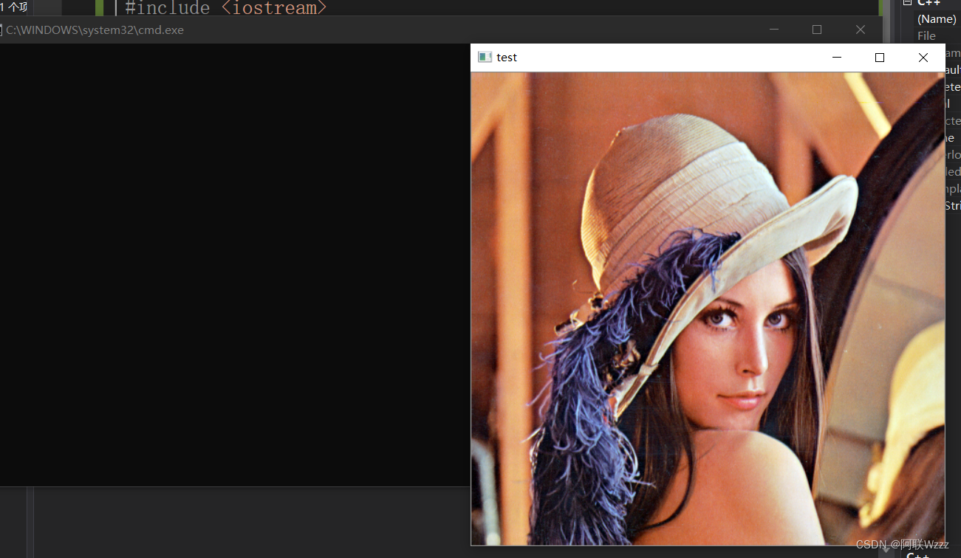Image resolution: width=961 pixels, height=558 pixels.
Task: Click the displayed image in test window
Action: coord(708,309)
